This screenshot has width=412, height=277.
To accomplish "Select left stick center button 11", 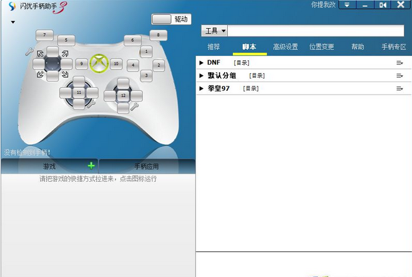I will pos(79,93).
